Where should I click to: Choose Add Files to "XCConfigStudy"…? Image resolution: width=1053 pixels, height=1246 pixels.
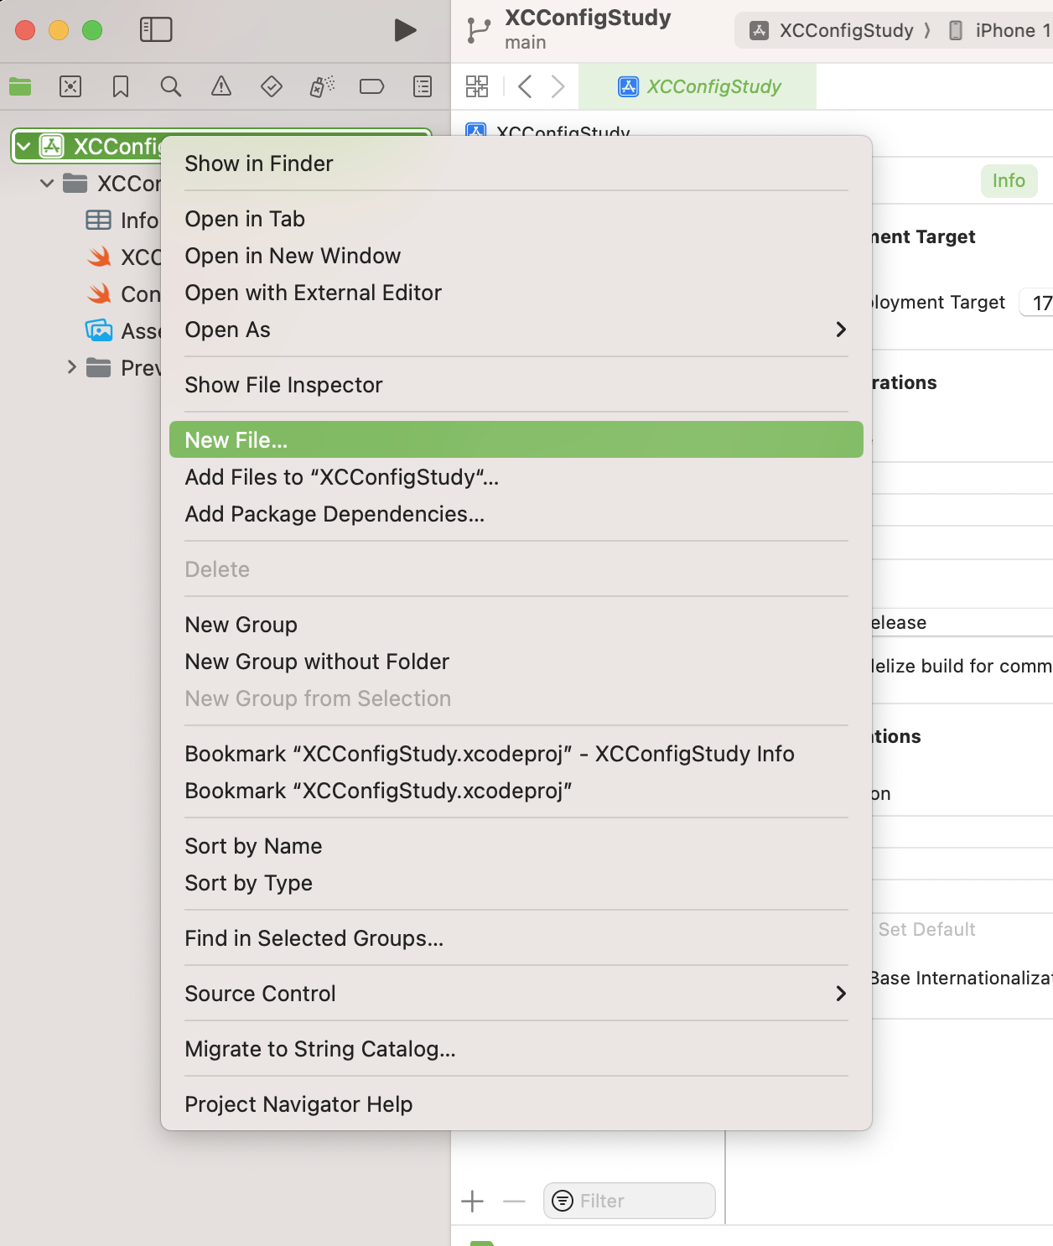coord(516,477)
